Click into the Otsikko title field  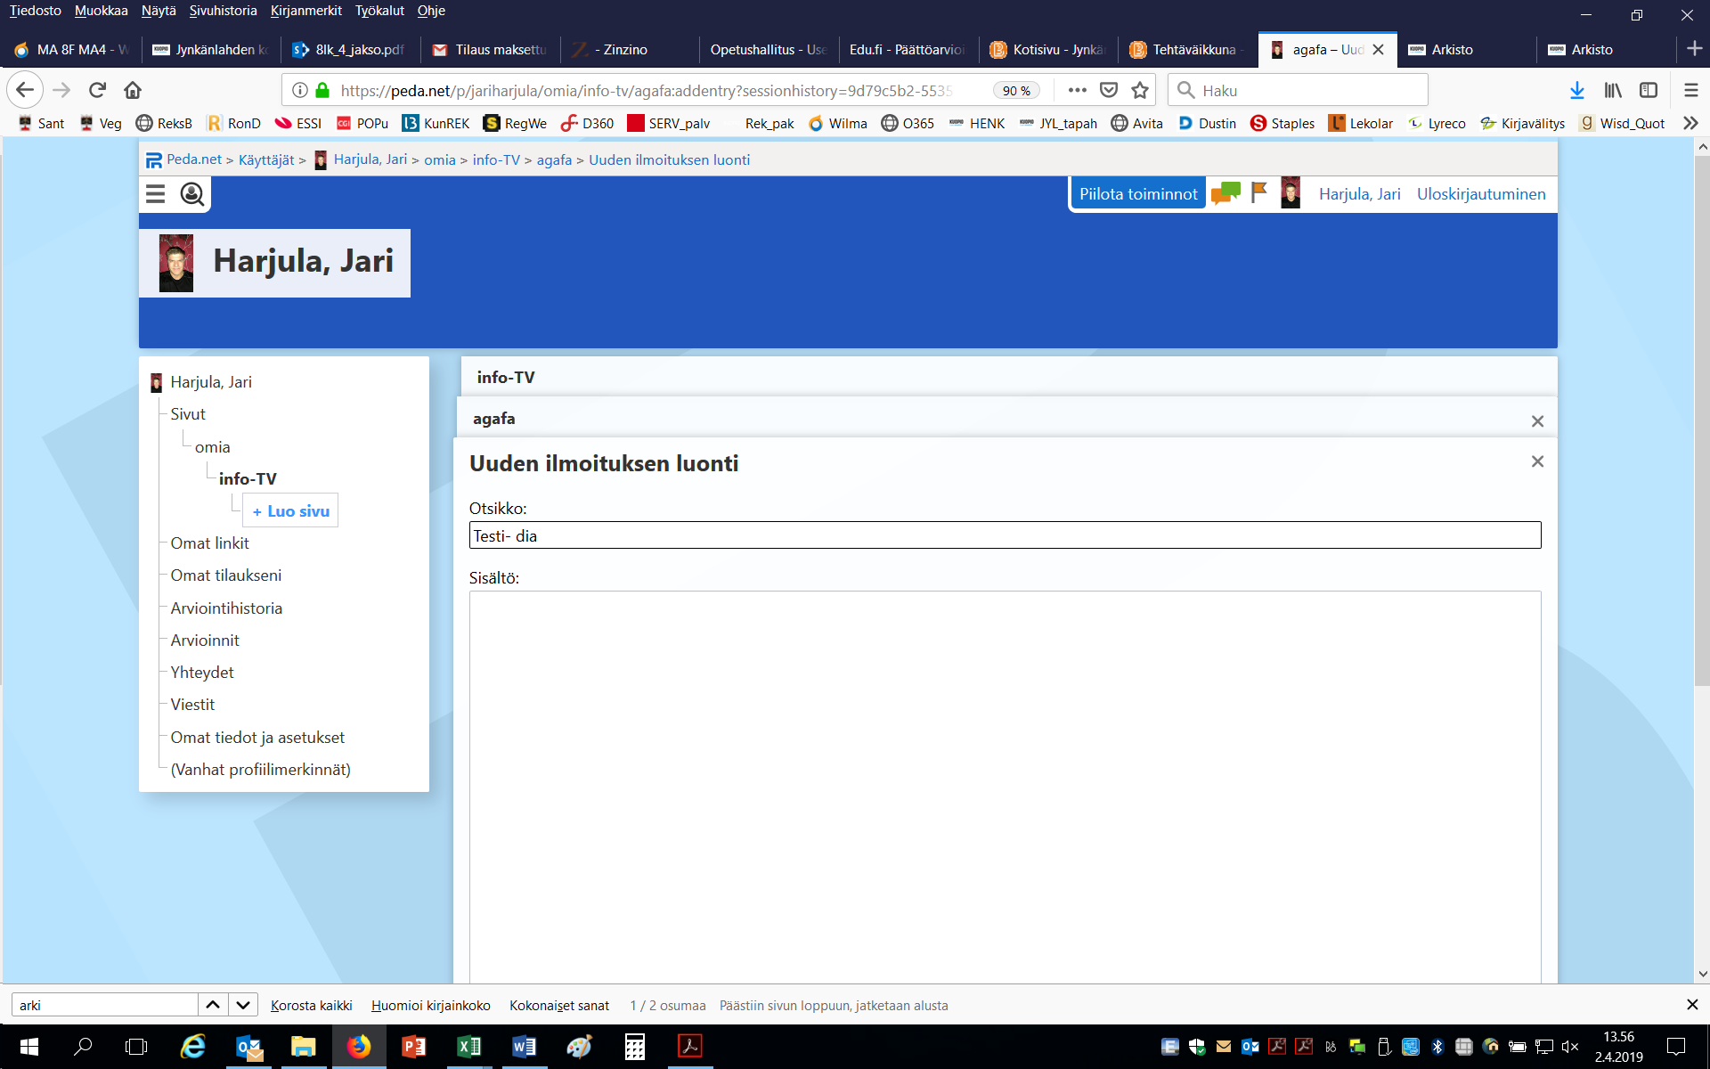[1004, 535]
